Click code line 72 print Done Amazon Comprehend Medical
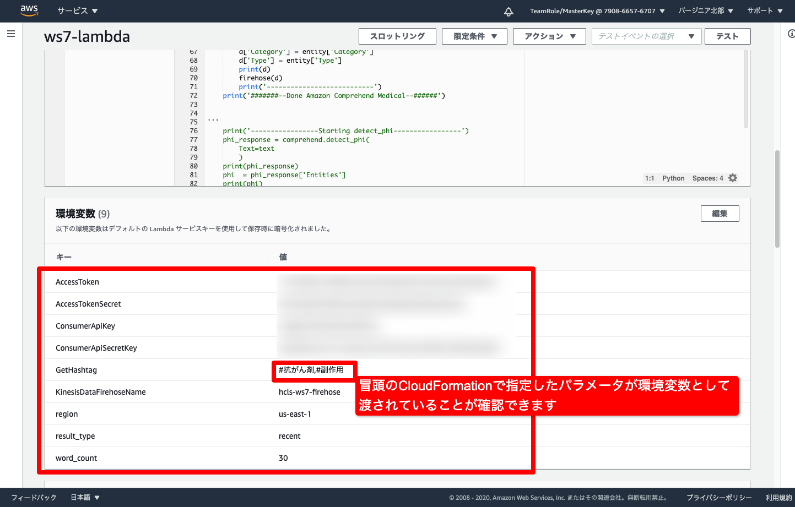Viewport: 795px width, 507px height. (334, 96)
